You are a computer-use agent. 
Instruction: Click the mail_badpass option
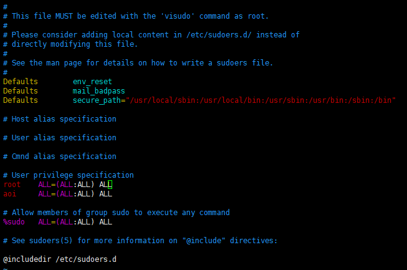coord(98,91)
